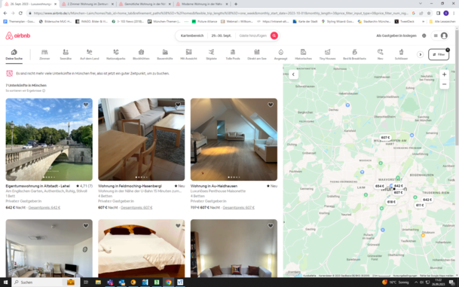459x287 pixels.
Task: Reload the page
Action: (x=20, y=13)
